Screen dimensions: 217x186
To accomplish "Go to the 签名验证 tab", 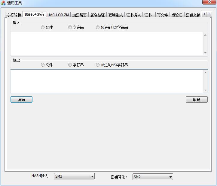I will pos(98,15).
